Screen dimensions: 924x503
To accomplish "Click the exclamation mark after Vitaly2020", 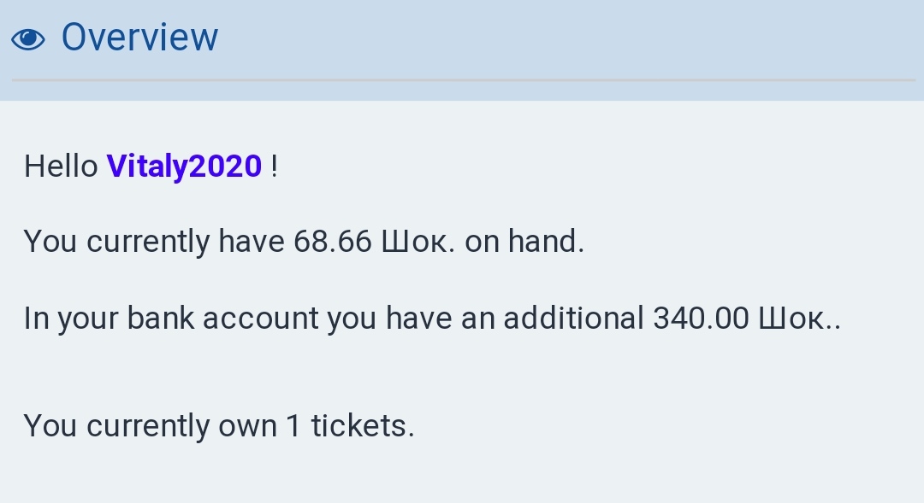I will pyautogui.click(x=274, y=166).
